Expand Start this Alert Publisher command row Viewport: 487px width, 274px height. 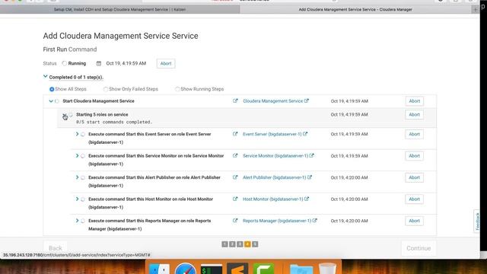(77, 177)
